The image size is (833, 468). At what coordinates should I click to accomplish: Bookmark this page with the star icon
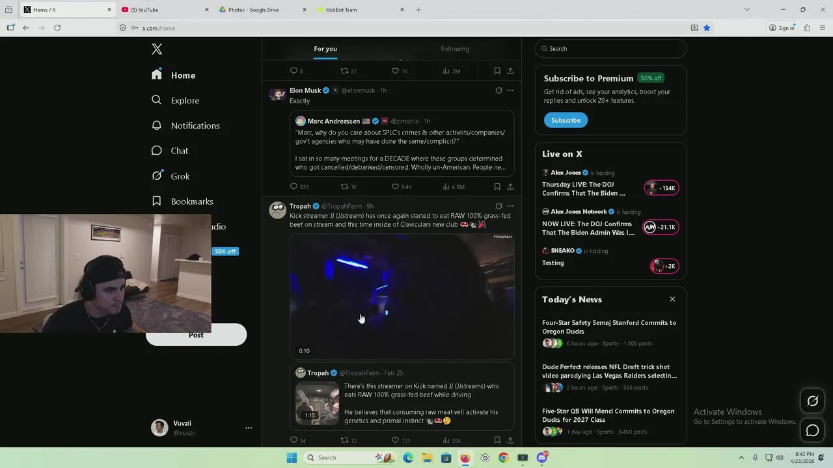pyautogui.click(x=707, y=28)
